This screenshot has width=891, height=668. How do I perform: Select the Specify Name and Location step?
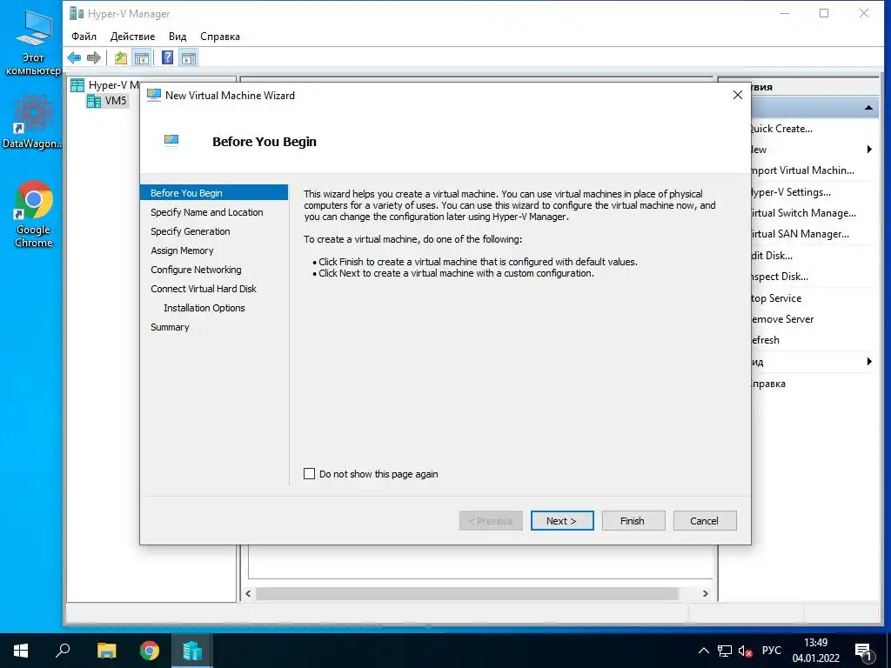point(207,212)
